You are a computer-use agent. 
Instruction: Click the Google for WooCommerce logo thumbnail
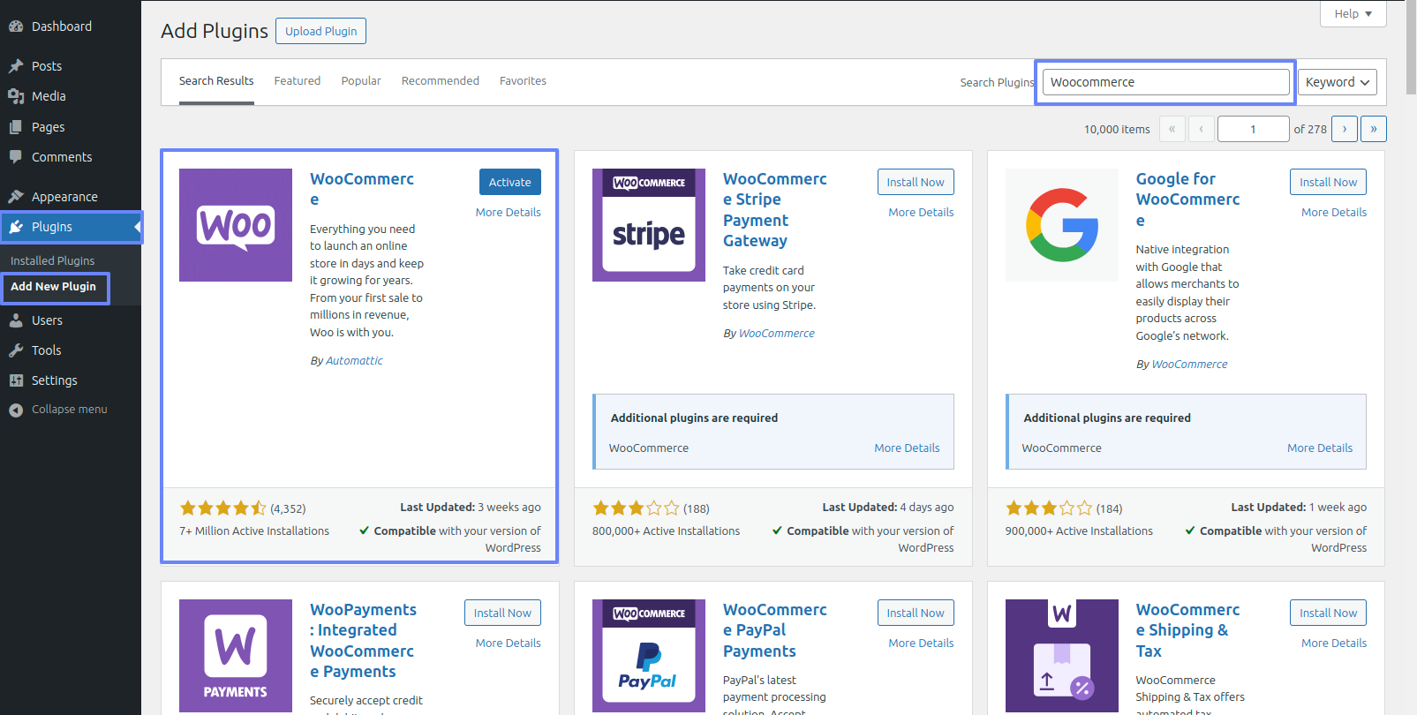pos(1061,225)
